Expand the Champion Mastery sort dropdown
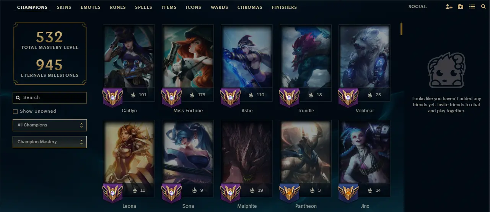 (x=50, y=142)
